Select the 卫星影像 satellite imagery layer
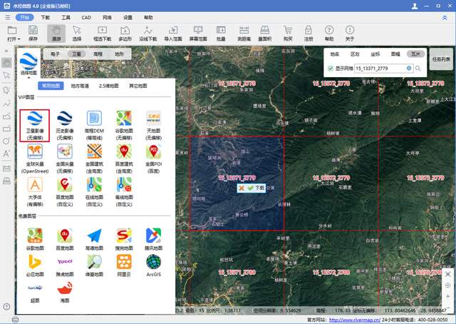456x324 pixels. (35, 124)
